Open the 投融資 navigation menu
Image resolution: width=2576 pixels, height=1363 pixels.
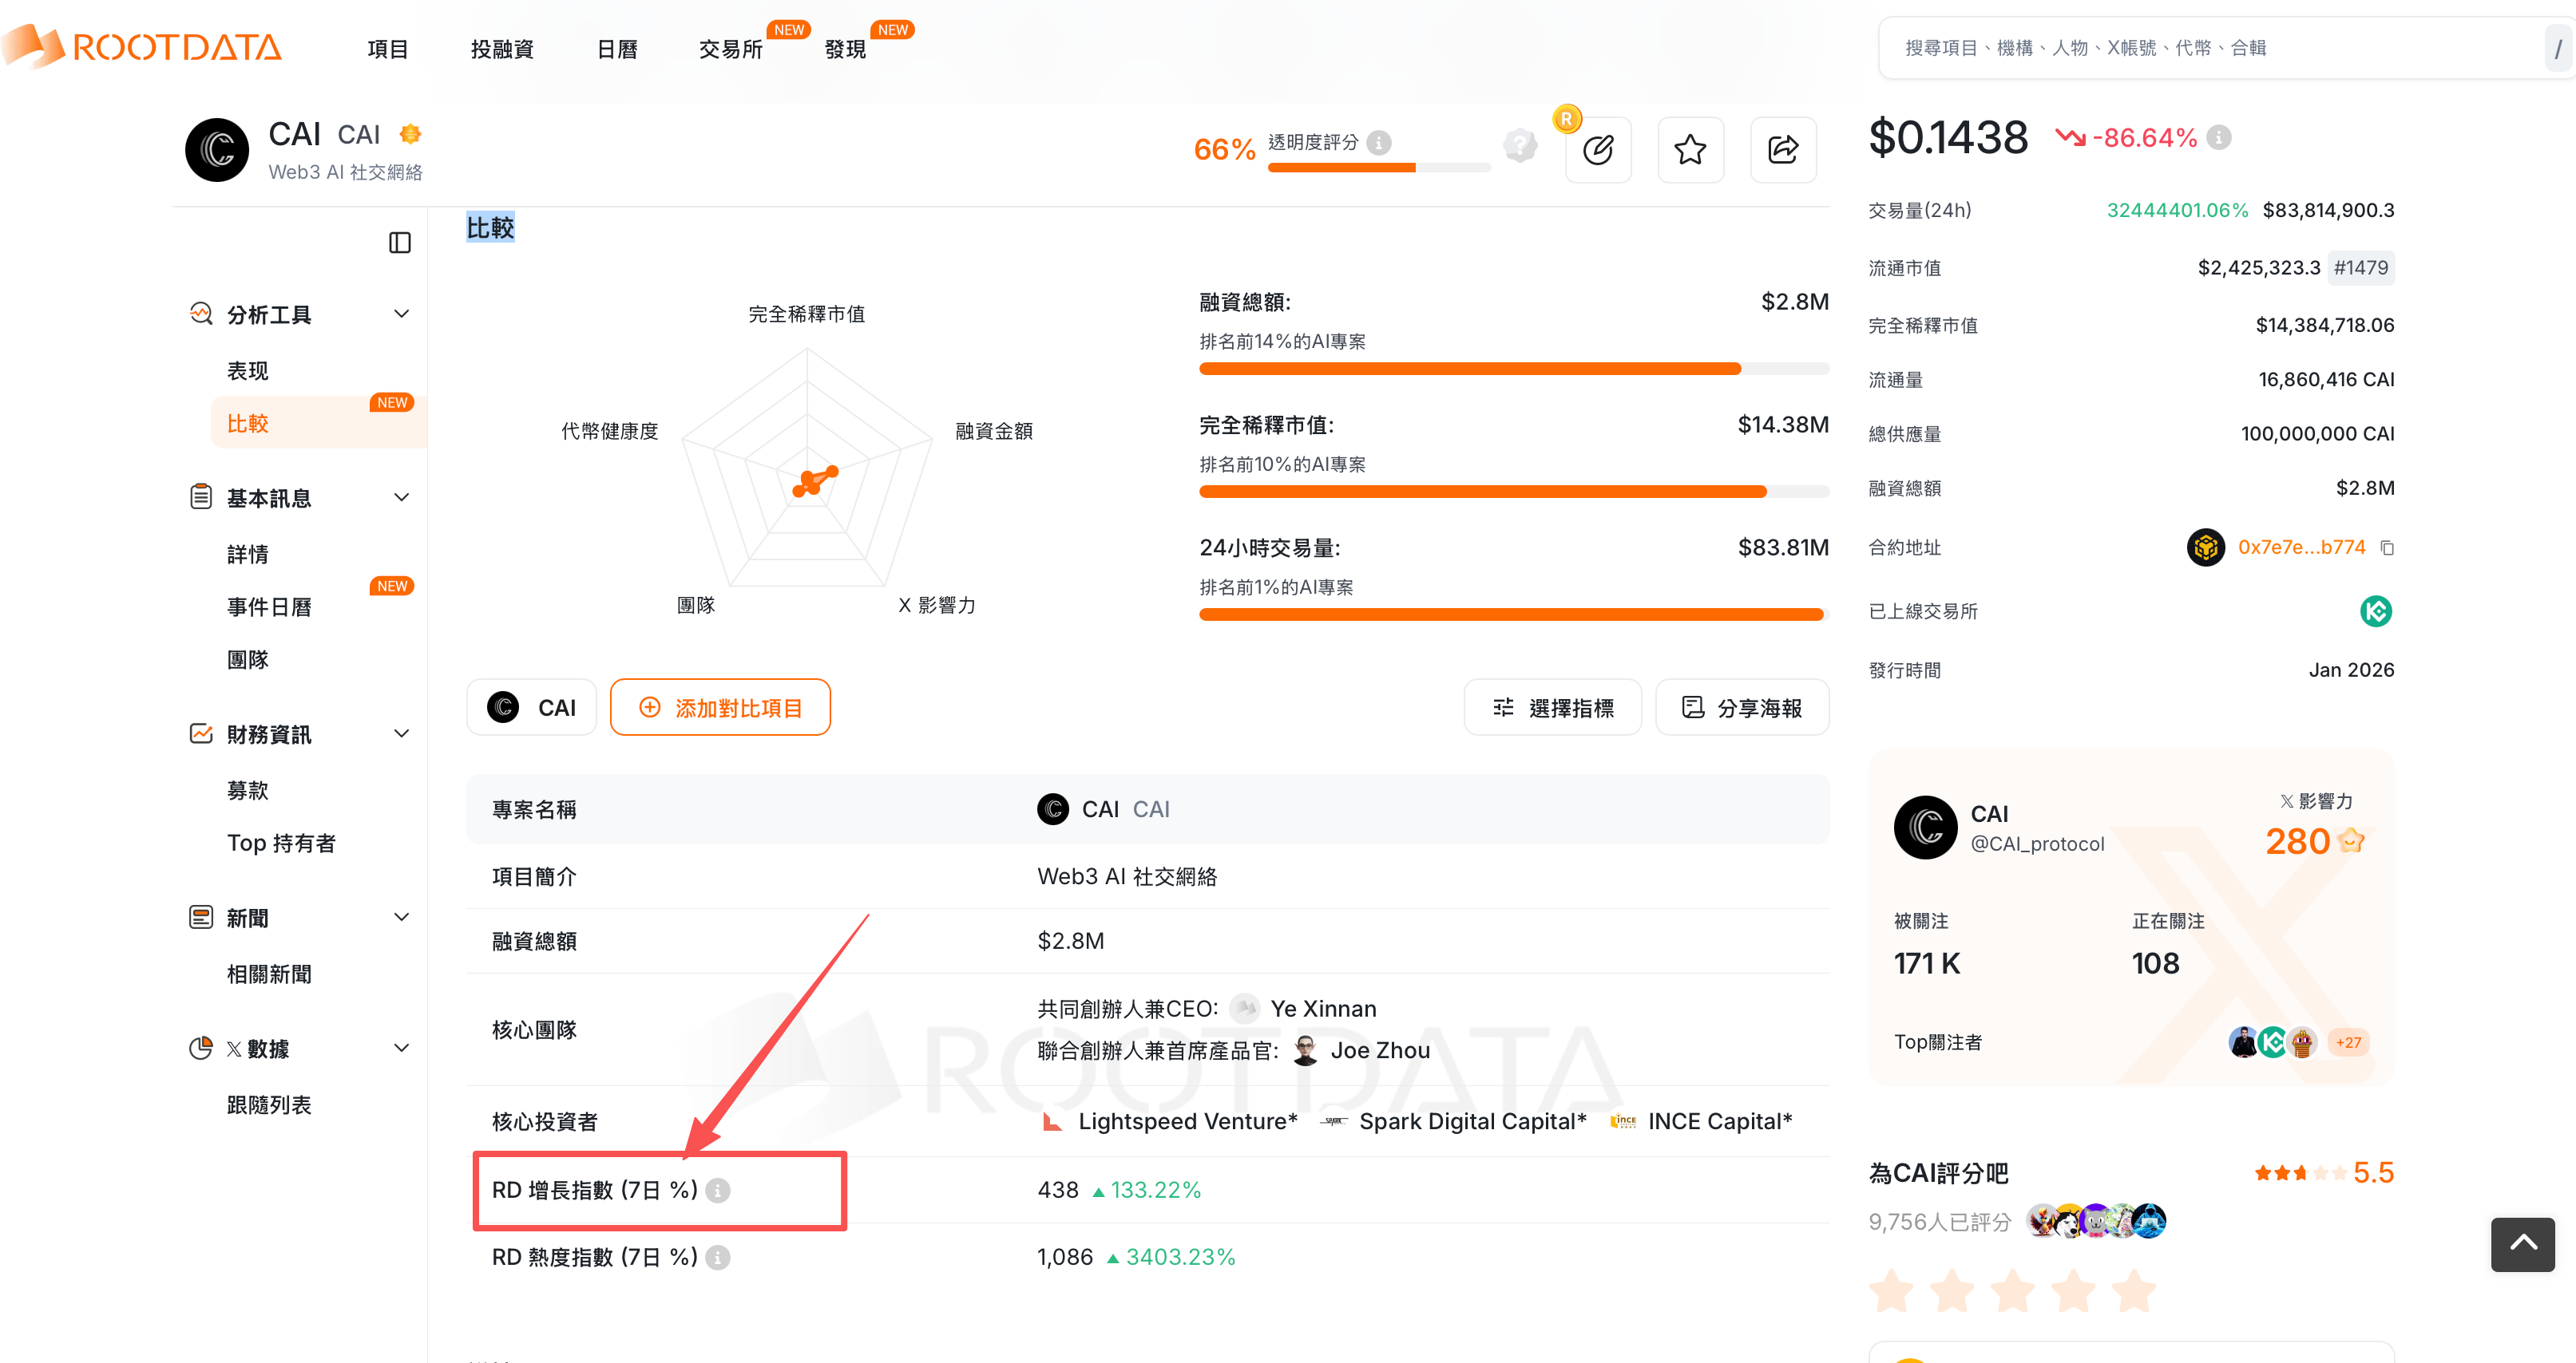(x=502, y=49)
